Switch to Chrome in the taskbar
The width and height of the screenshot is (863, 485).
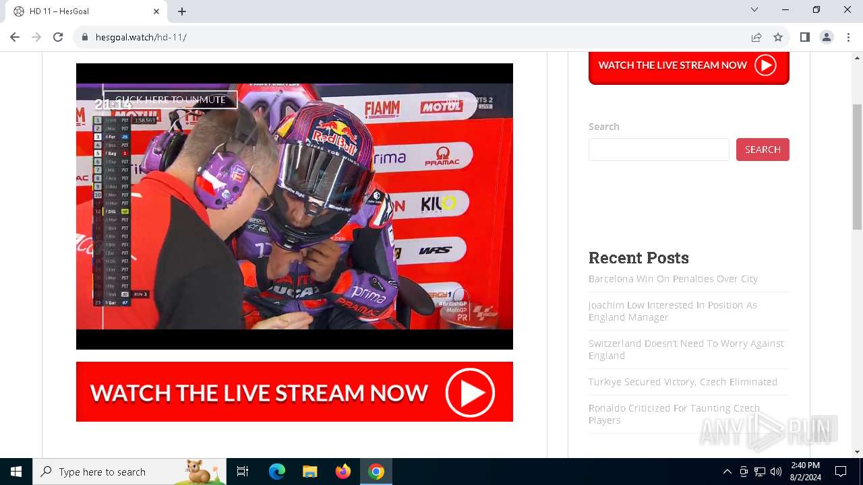click(x=376, y=472)
